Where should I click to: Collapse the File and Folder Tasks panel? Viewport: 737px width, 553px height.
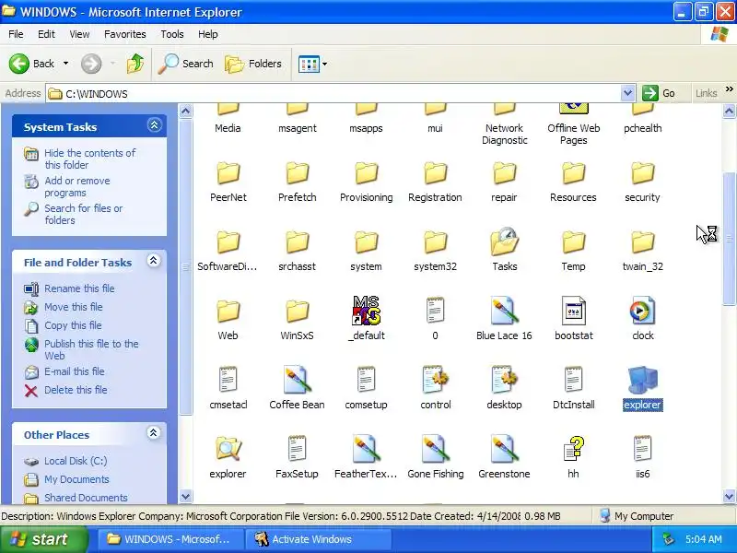[x=153, y=261]
